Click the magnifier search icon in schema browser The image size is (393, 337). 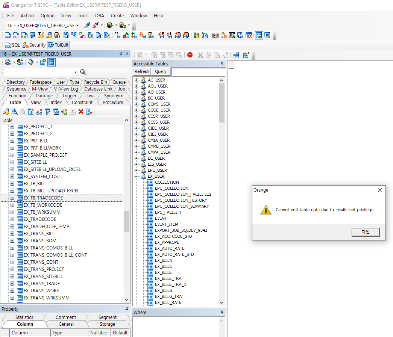point(83,72)
